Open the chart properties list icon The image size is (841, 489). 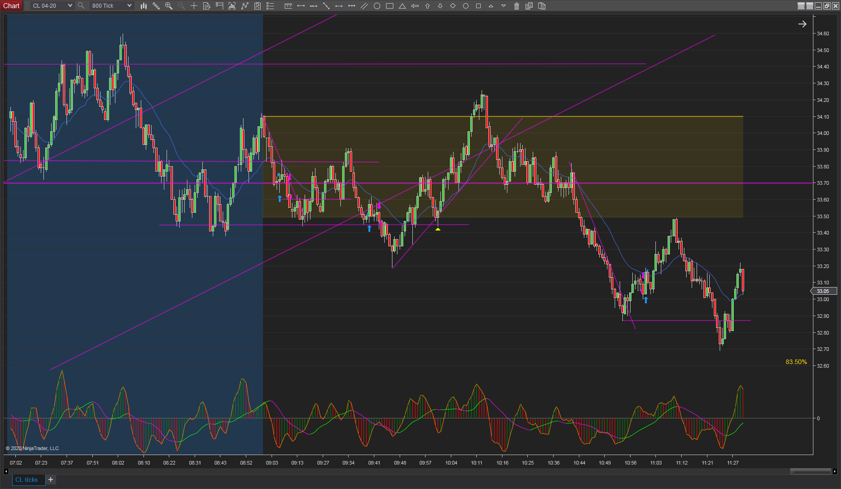coord(270,6)
